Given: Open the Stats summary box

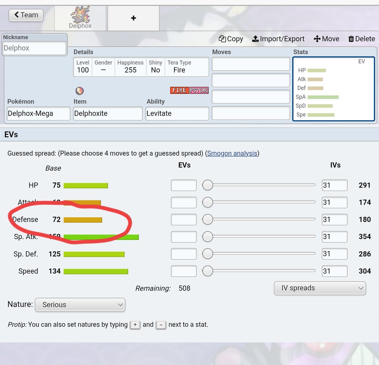Looking at the screenshot, I should coord(334,89).
